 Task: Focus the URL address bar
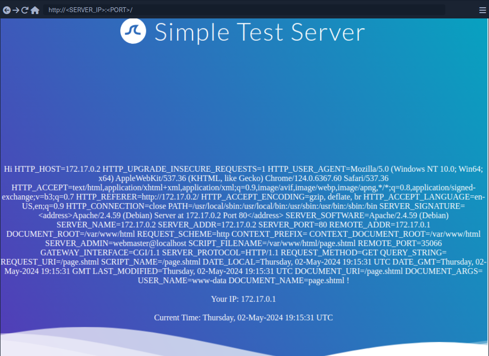click(x=243, y=10)
